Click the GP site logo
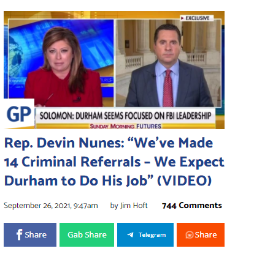This screenshot has width=254, height=262. (19, 114)
